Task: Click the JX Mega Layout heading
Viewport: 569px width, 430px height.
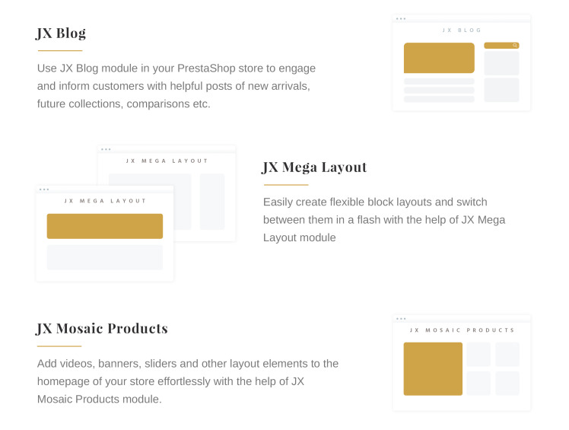Action: [x=314, y=167]
